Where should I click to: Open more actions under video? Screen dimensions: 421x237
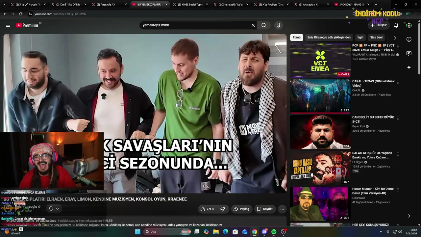tap(282, 209)
